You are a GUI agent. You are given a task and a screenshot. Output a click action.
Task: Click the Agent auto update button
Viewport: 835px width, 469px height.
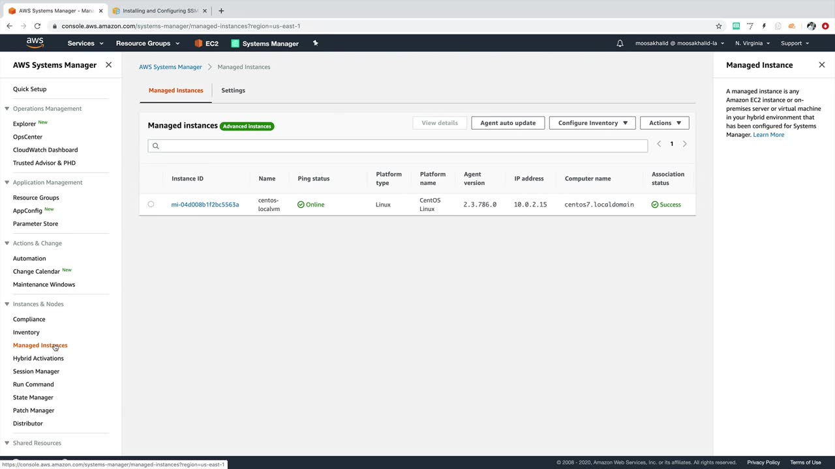[x=508, y=123]
